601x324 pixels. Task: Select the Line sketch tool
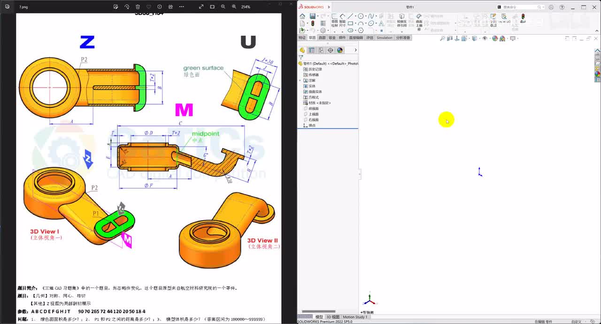[350, 16]
